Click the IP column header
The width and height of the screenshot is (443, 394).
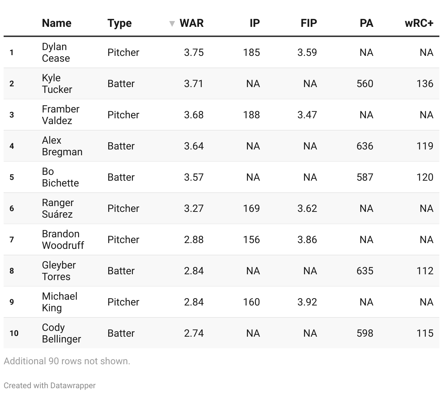click(255, 23)
